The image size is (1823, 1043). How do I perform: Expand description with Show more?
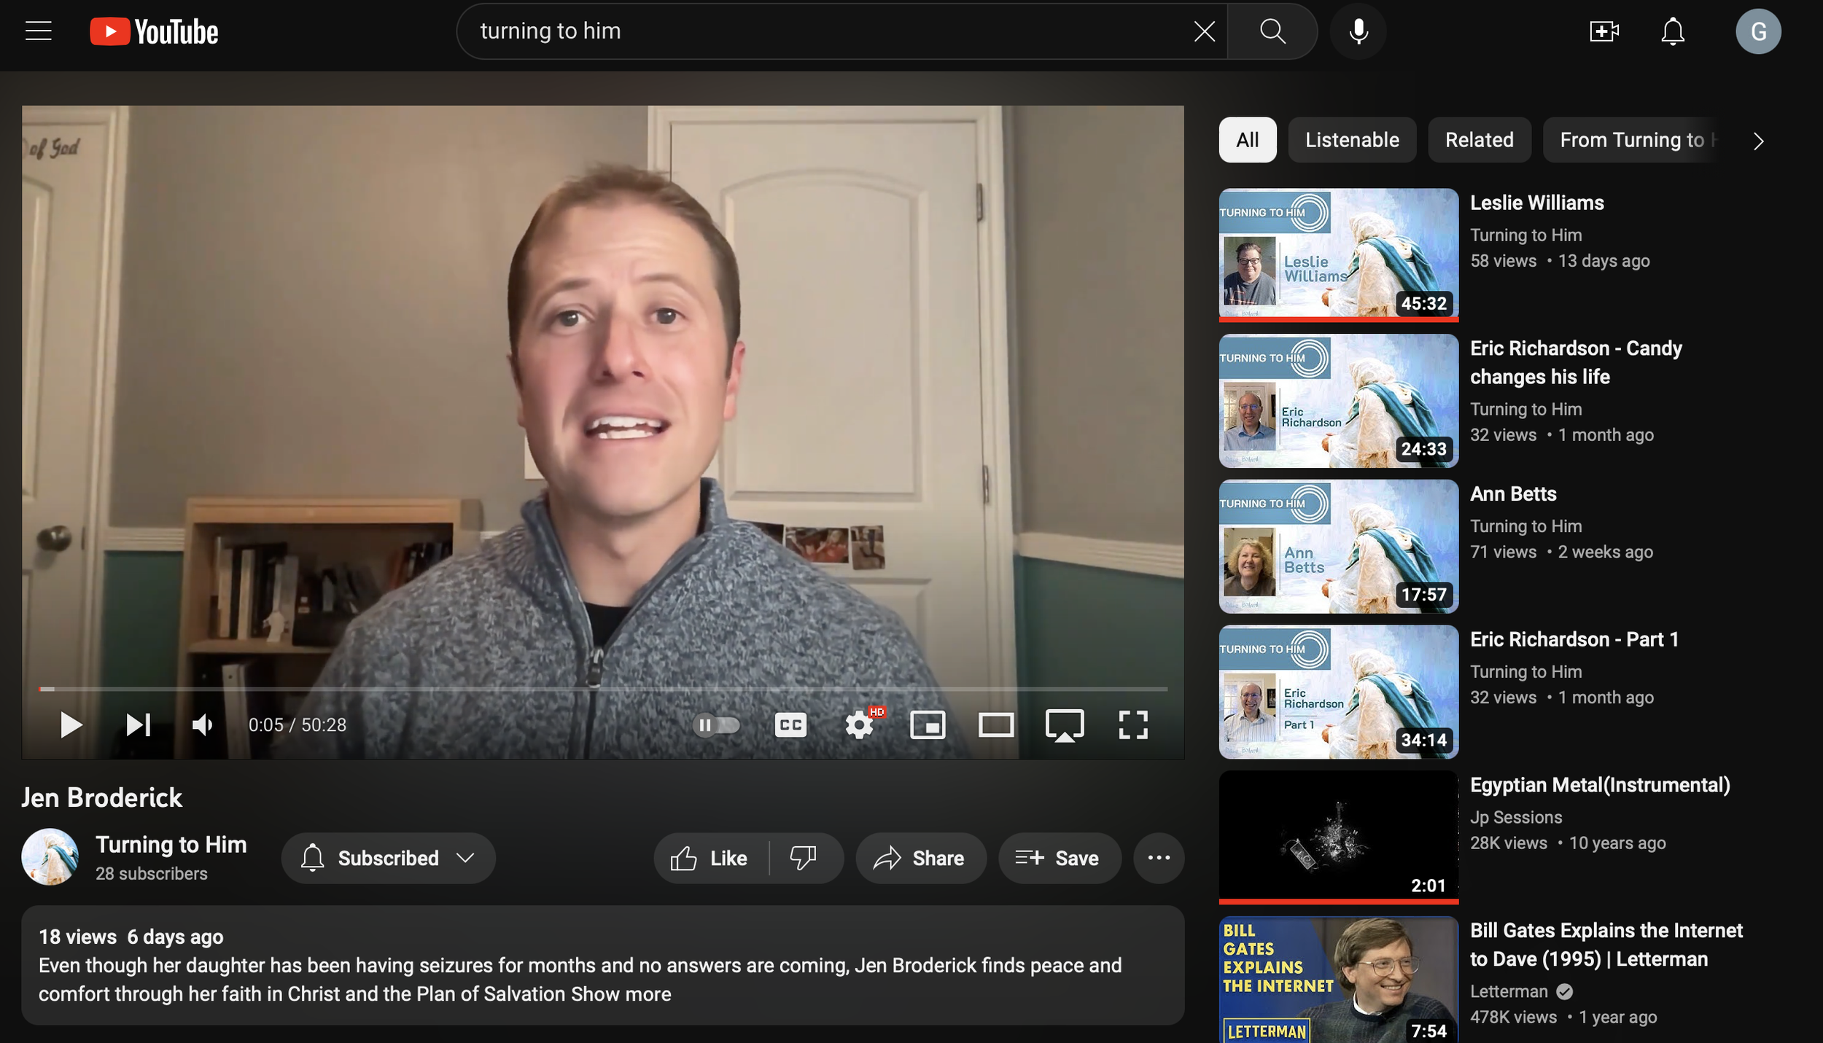[x=621, y=993]
